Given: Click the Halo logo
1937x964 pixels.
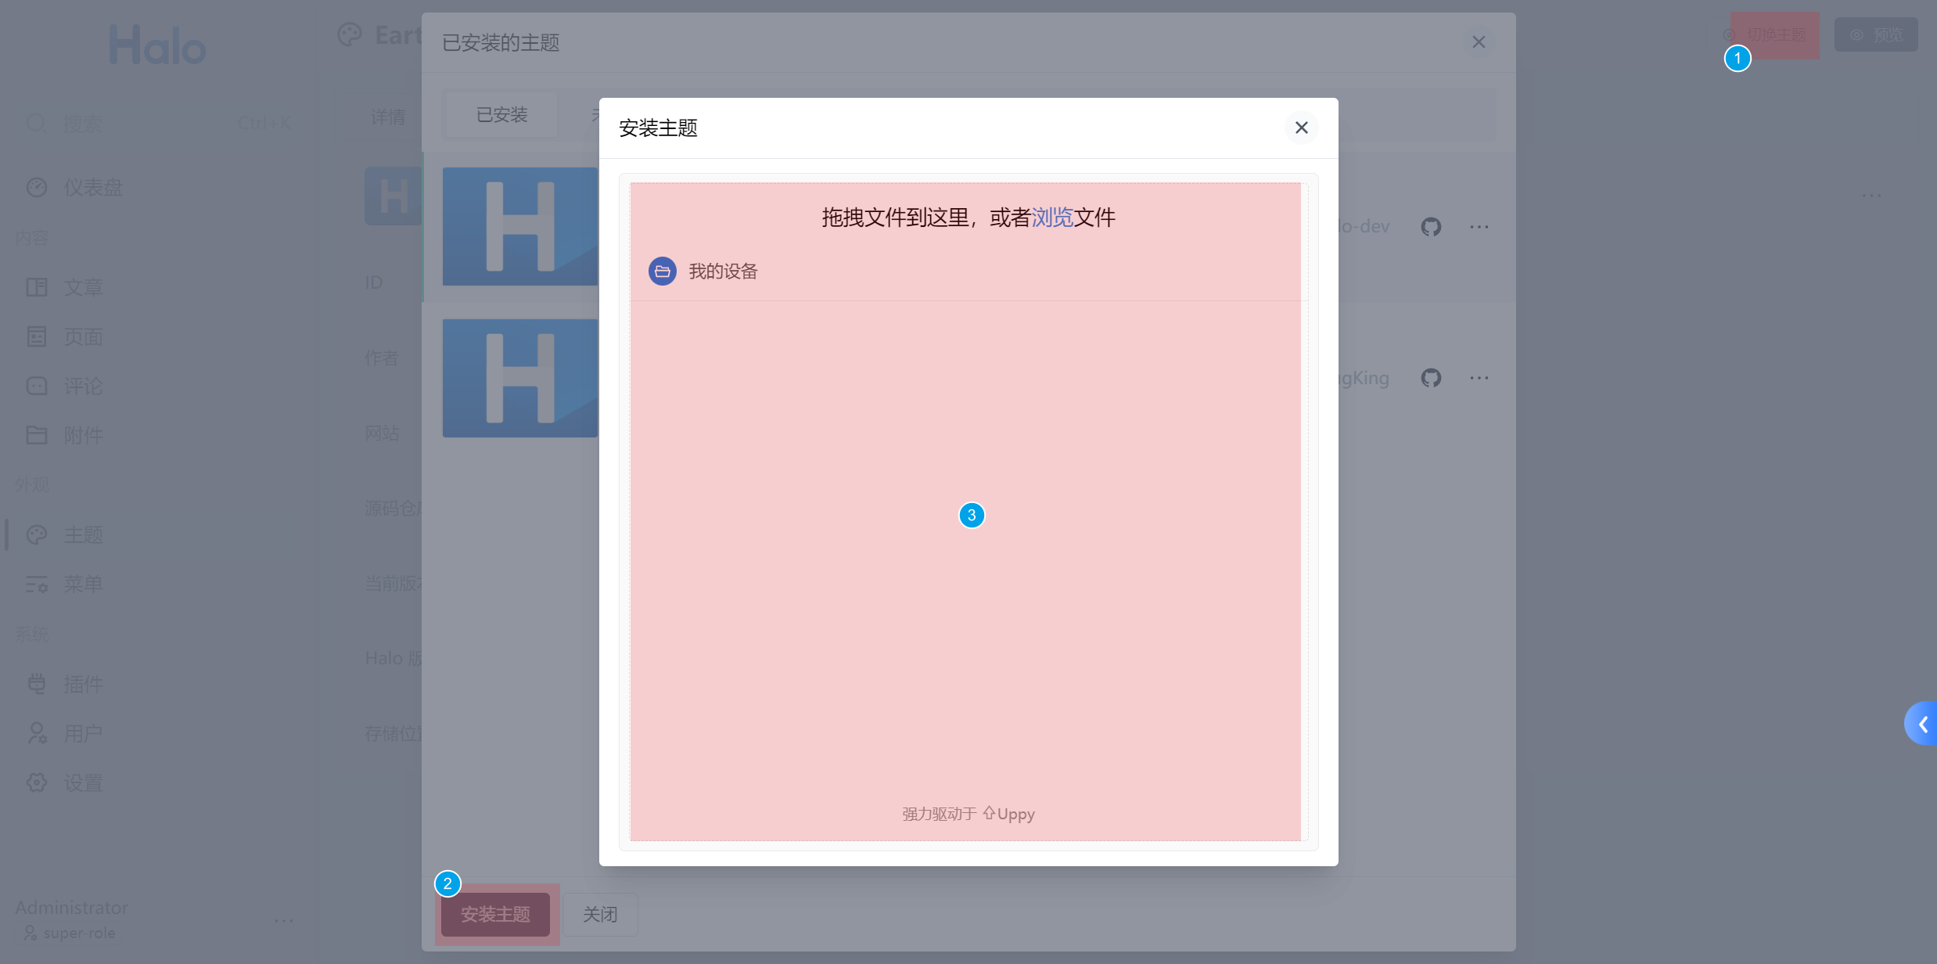Looking at the screenshot, I should tap(157, 45).
